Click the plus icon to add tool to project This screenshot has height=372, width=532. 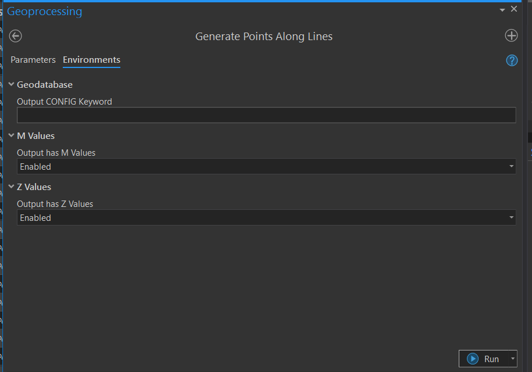coord(511,35)
